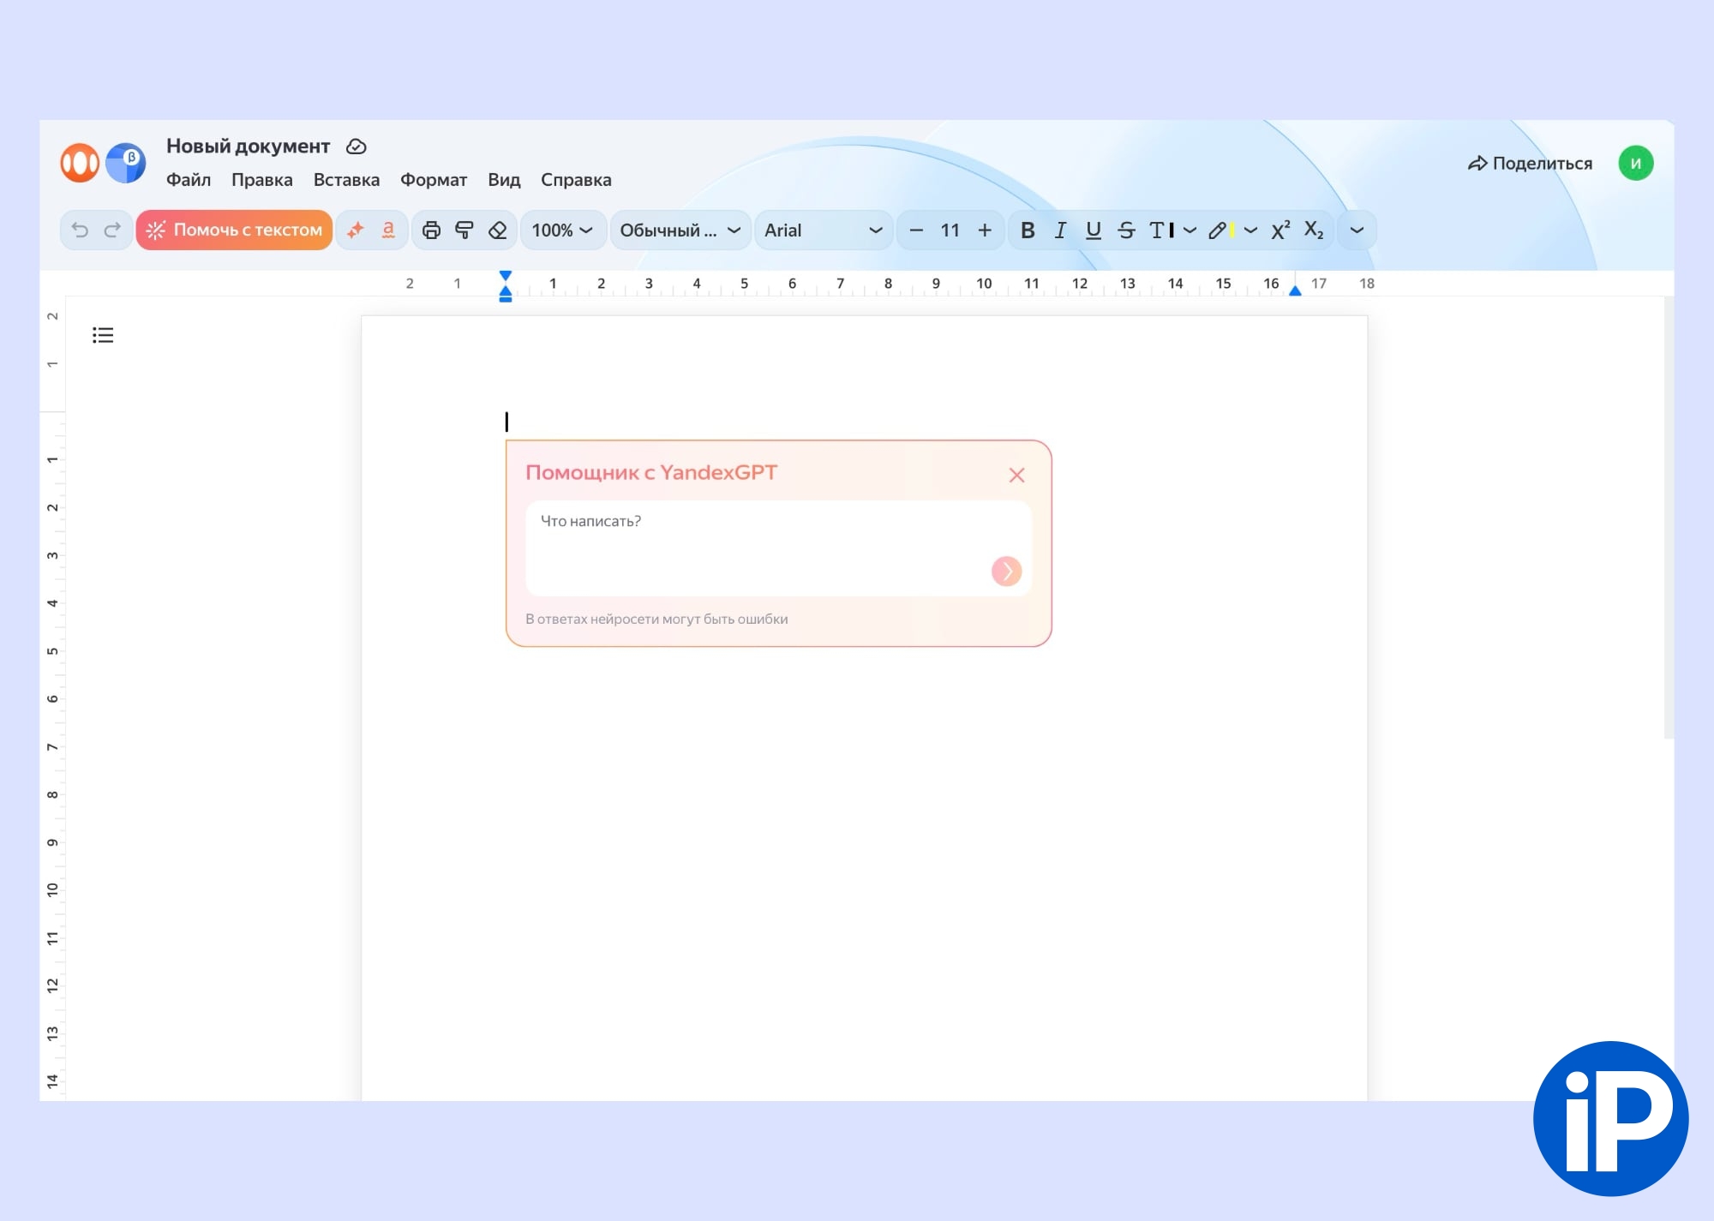Select the paint format roller tool
The width and height of the screenshot is (1714, 1221).
click(464, 230)
